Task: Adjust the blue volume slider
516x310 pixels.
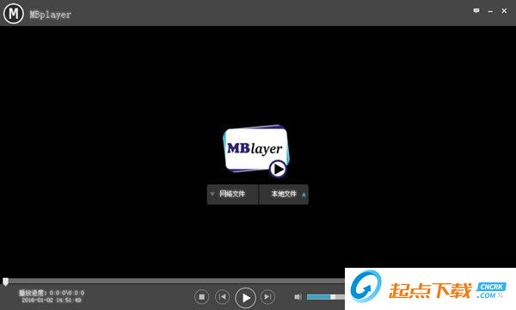Action: 325,297
